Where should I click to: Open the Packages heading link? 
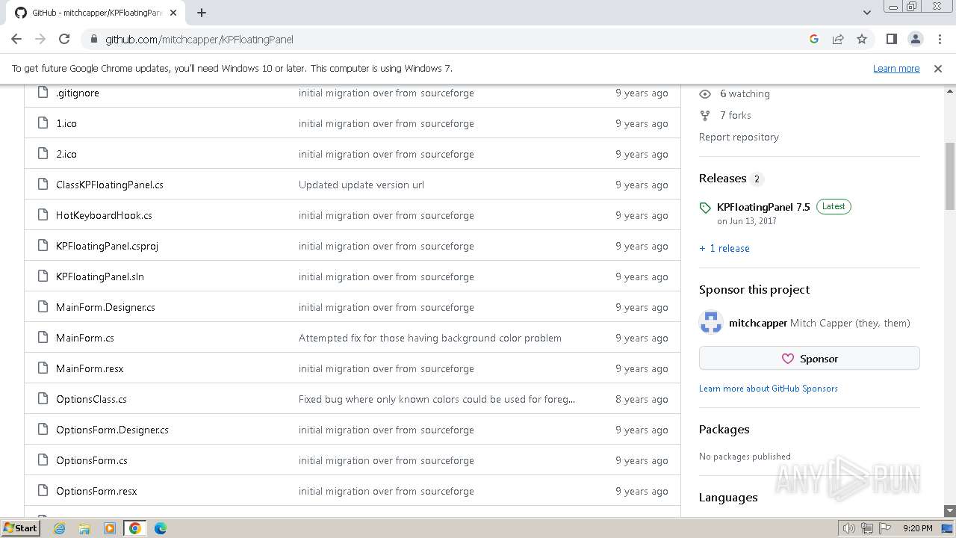tap(724, 429)
